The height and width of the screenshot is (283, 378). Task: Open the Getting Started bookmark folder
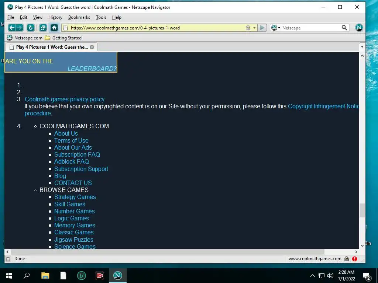63,38
